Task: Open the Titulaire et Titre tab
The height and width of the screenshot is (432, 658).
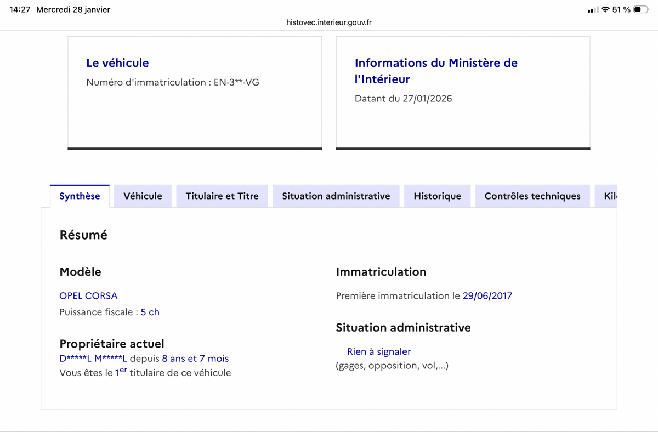Action: pos(222,196)
